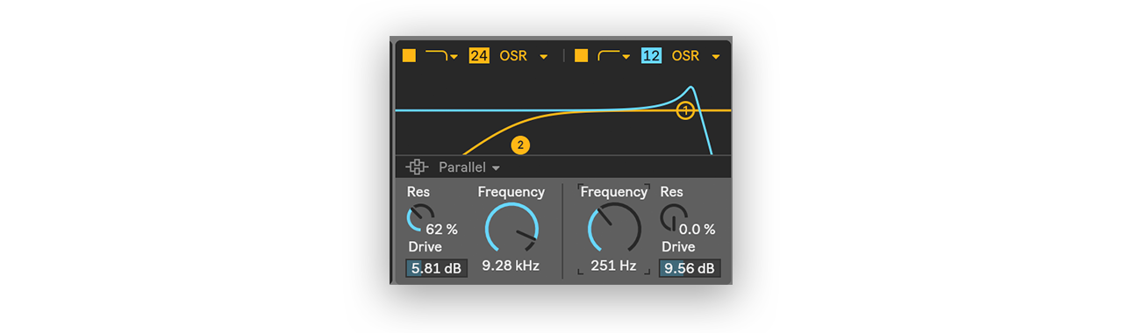The height and width of the screenshot is (333, 1123).
Task: Toggle the 12 dB slope button
Action: (651, 56)
